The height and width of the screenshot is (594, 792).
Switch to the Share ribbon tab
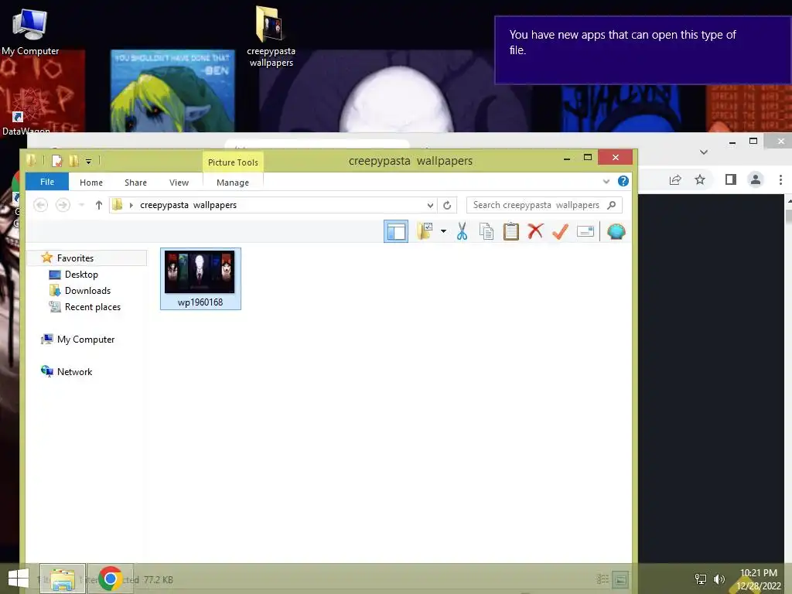pyautogui.click(x=136, y=183)
